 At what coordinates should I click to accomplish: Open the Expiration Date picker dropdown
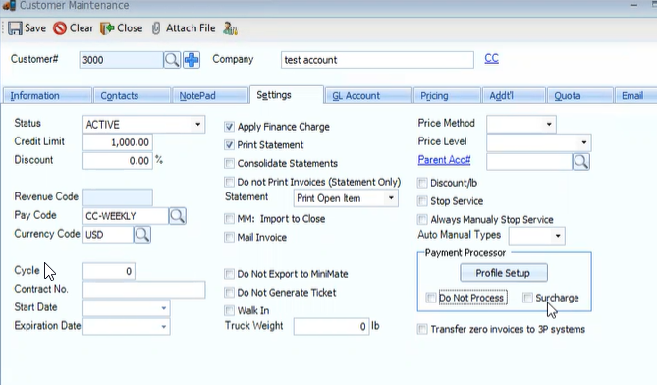[163, 327]
